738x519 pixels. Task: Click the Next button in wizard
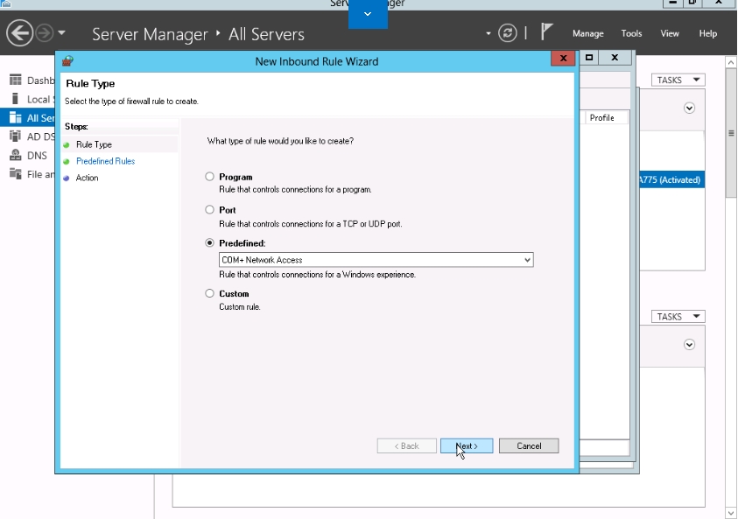tap(467, 446)
